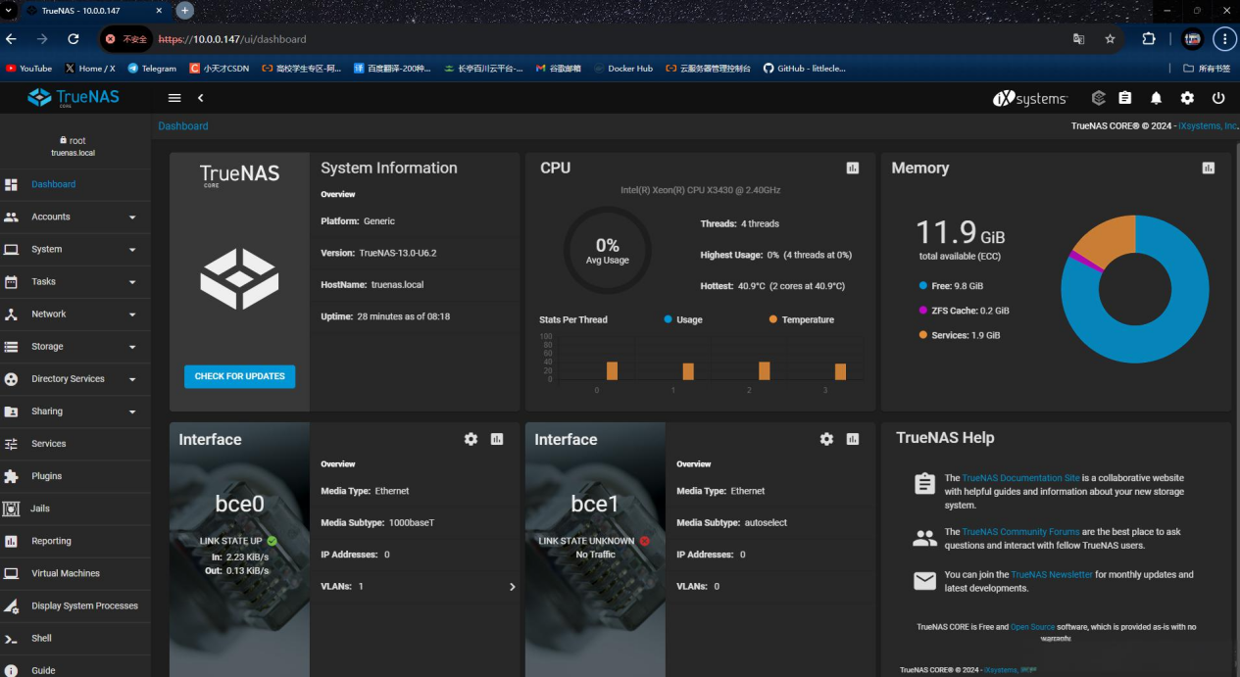Expand the Accounts menu arrow
Screen dimensions: 1240x677
[132, 218]
